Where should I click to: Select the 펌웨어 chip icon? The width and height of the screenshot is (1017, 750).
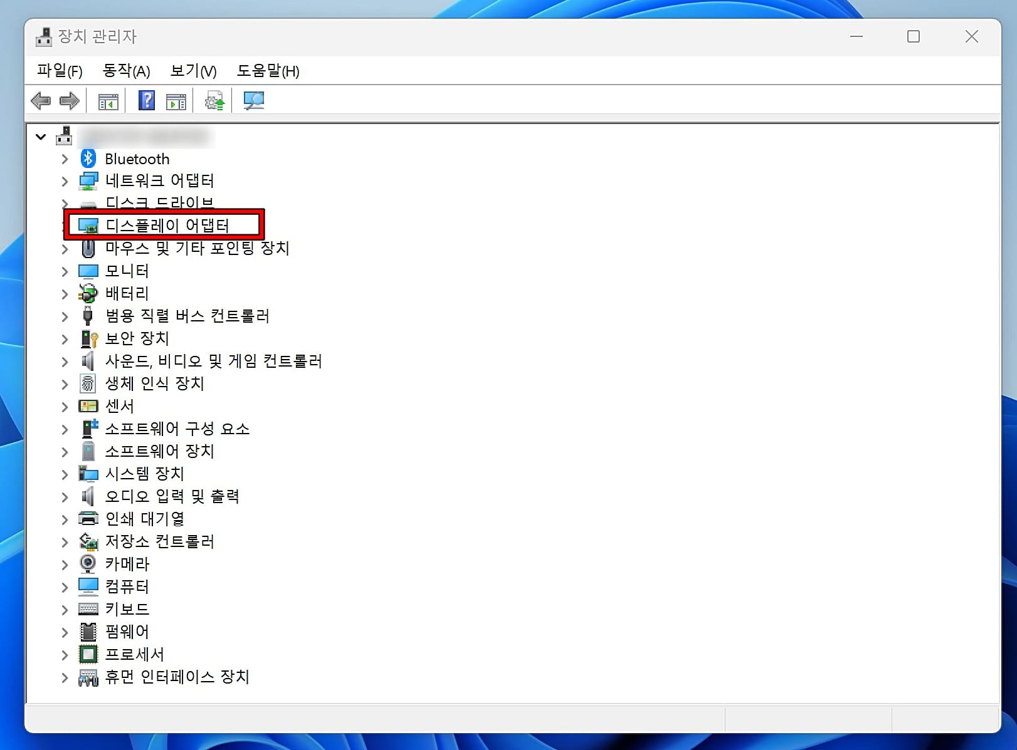88,632
